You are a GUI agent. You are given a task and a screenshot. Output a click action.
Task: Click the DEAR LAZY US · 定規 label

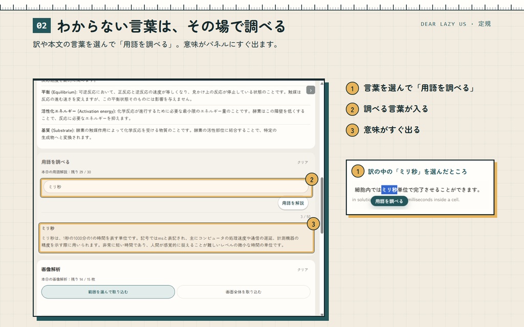(455, 24)
